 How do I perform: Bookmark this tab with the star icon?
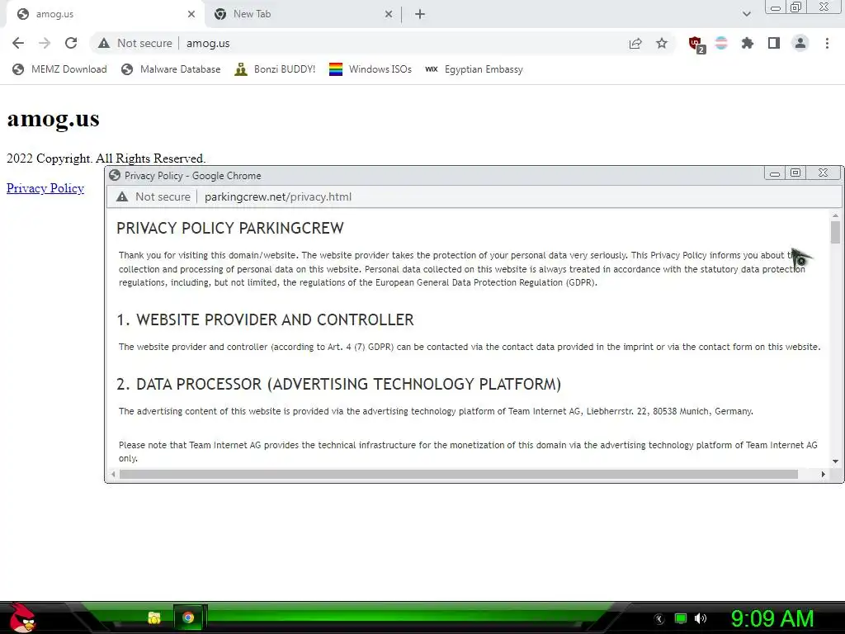tap(662, 43)
